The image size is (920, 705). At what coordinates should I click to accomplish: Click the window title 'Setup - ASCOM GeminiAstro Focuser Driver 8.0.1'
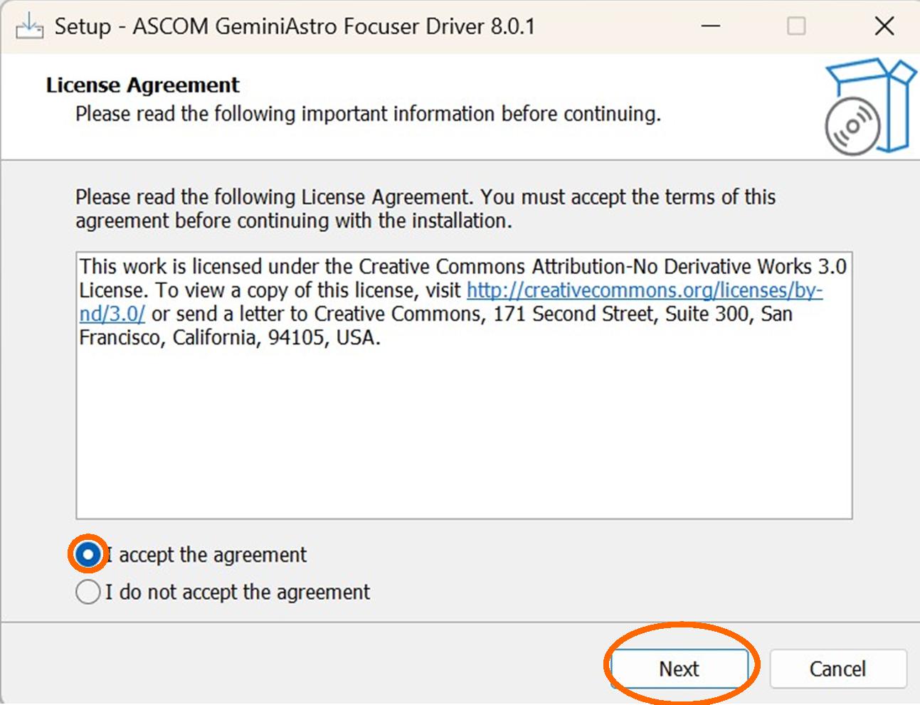click(295, 26)
